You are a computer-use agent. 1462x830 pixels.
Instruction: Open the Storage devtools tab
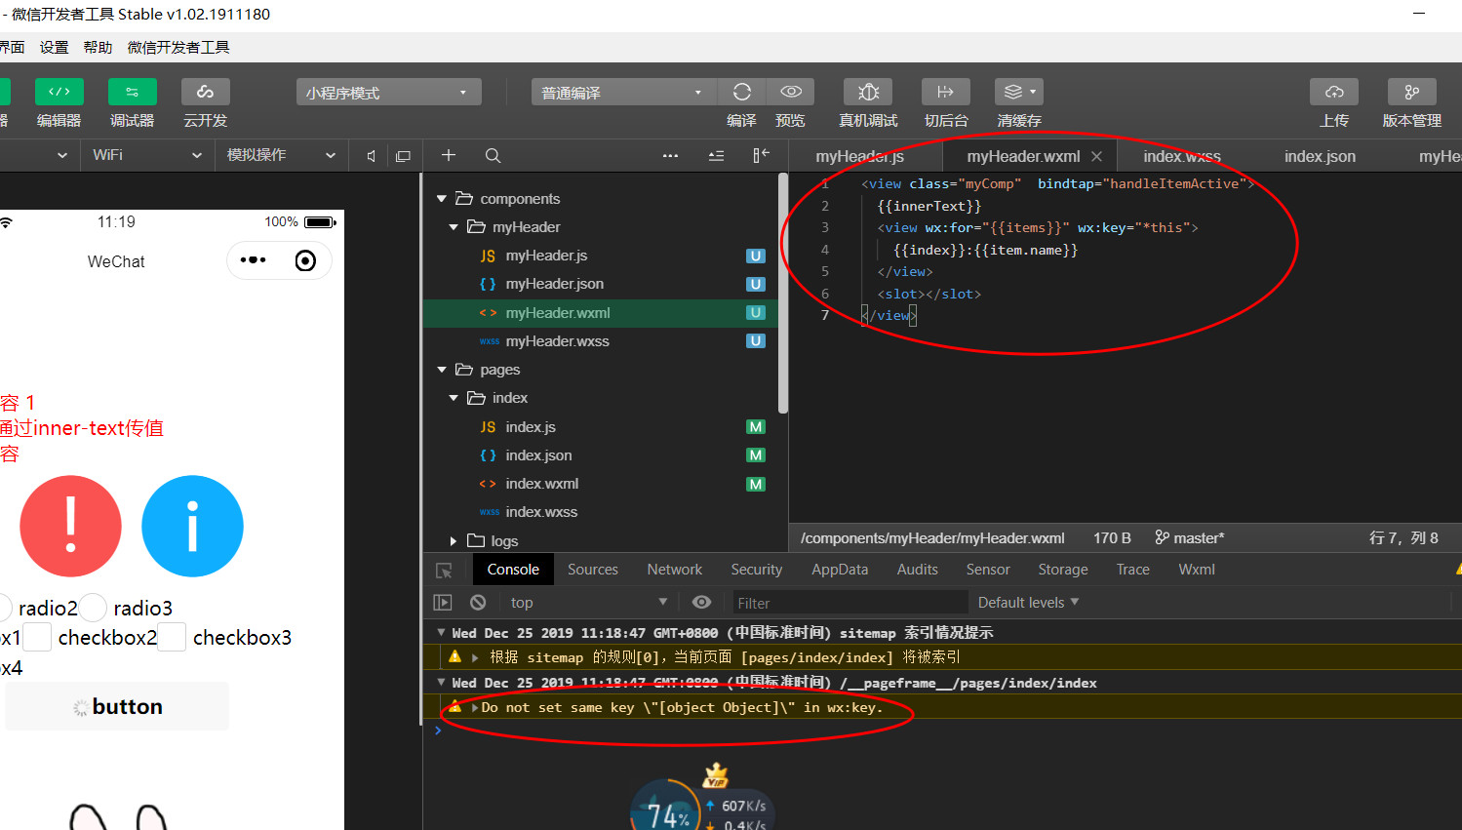1063,570
